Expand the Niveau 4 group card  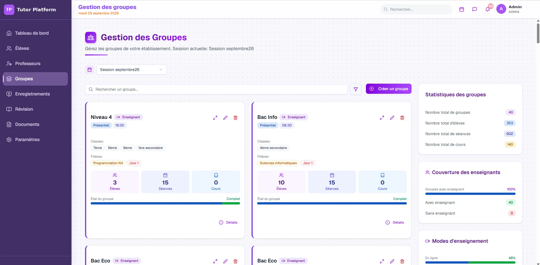pos(215,118)
